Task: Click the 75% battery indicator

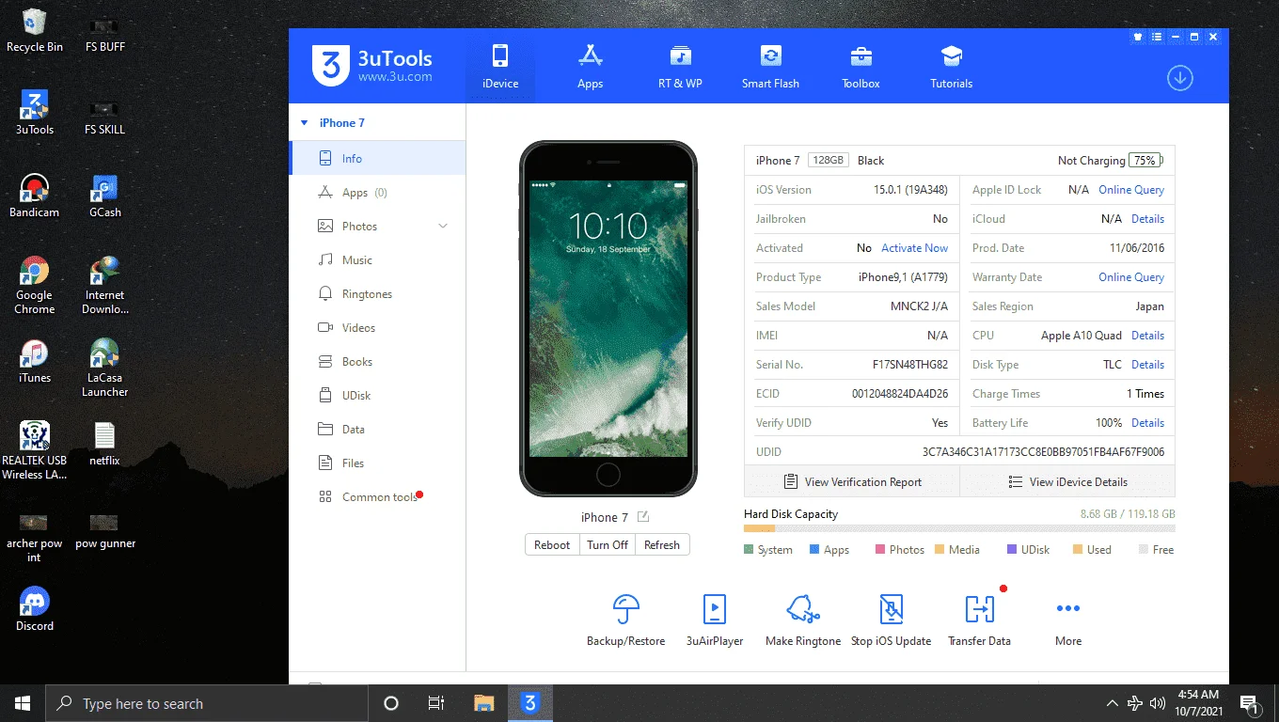Action: (x=1145, y=161)
